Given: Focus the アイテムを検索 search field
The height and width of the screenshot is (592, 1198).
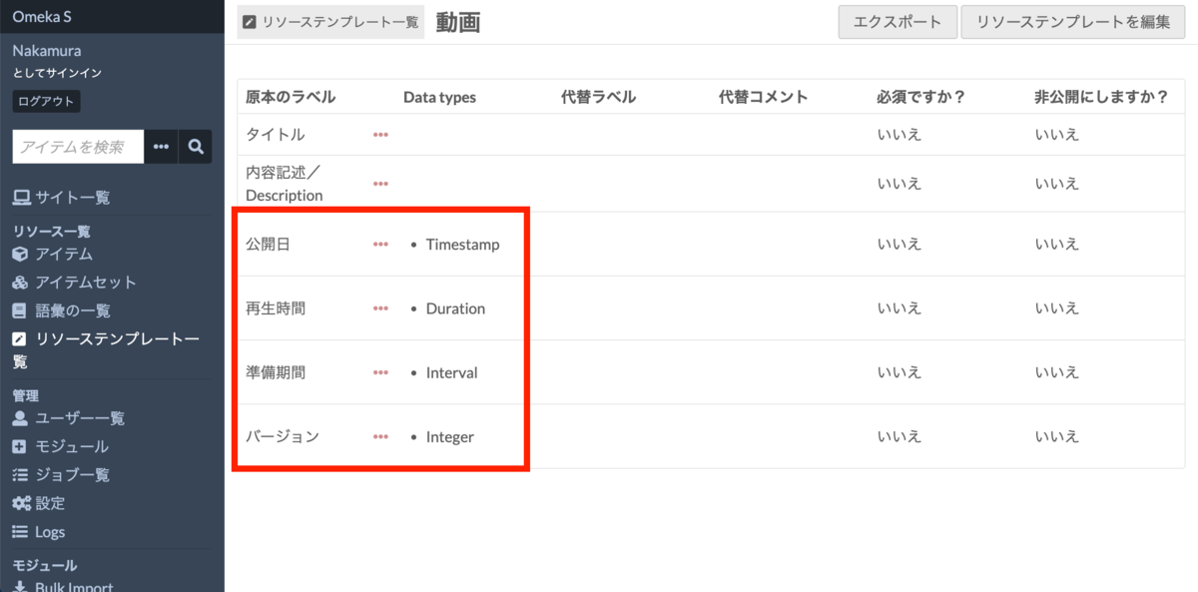Looking at the screenshot, I should [x=78, y=147].
